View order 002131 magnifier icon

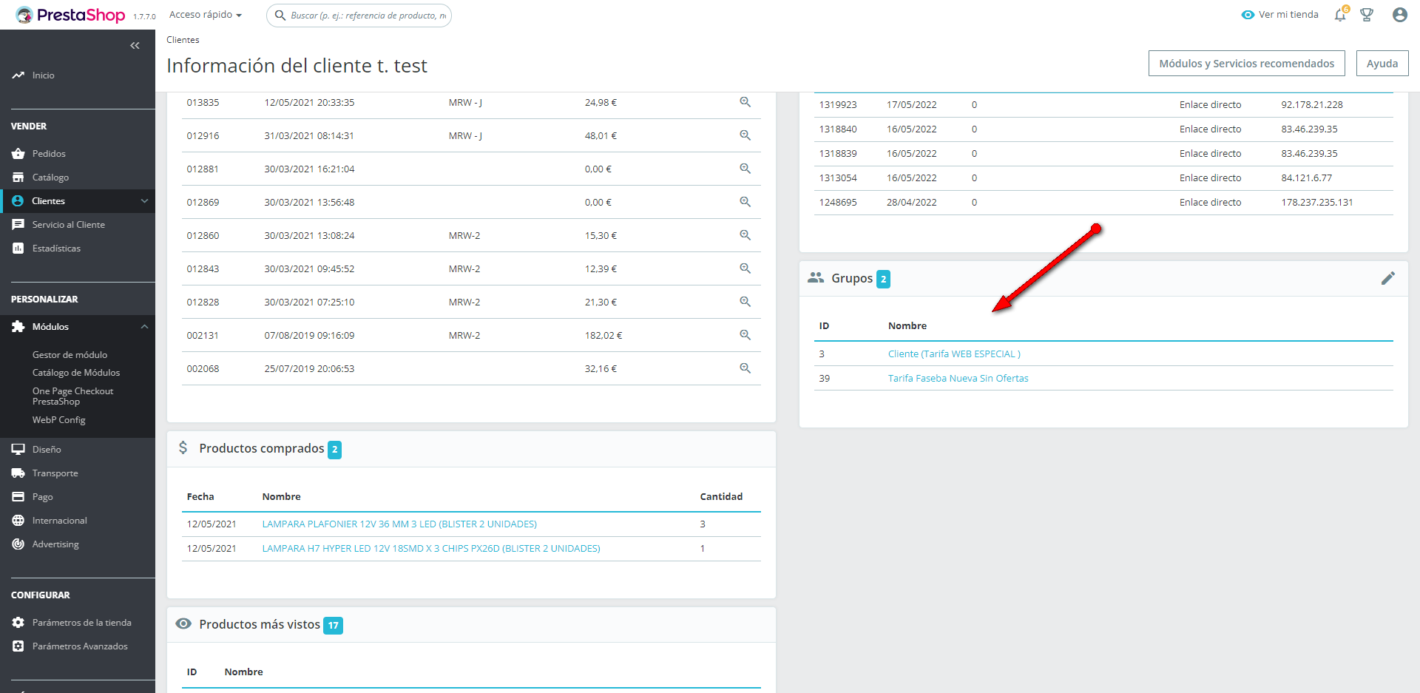[x=745, y=335]
